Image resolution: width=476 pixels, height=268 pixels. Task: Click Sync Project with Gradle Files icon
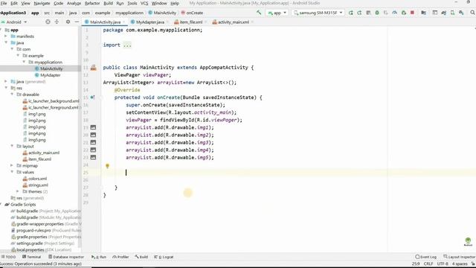[443, 13]
